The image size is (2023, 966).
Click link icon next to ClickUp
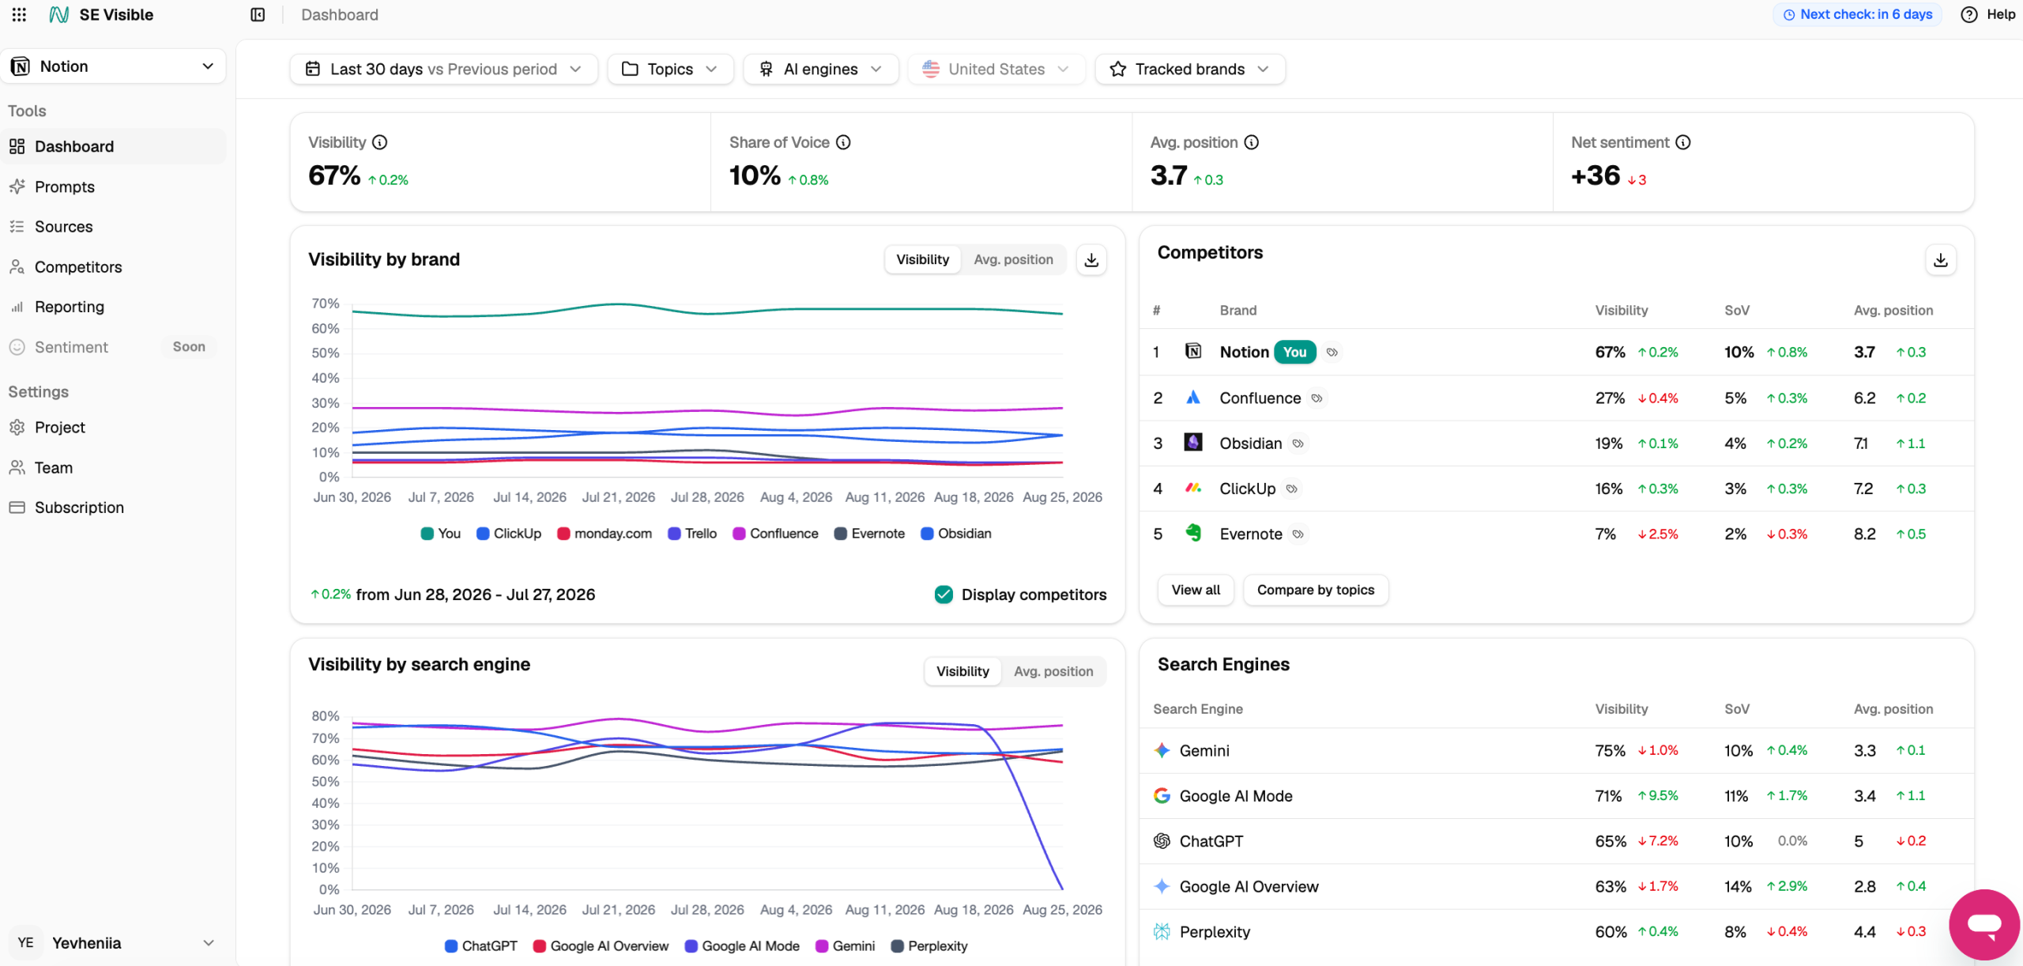pos(1292,489)
